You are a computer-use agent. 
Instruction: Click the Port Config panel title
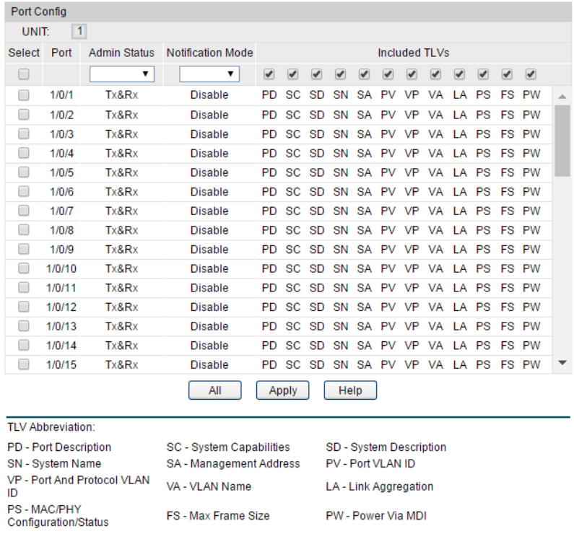tap(39, 12)
